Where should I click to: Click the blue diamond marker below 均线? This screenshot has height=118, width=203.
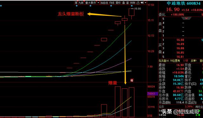[x=111, y=6]
